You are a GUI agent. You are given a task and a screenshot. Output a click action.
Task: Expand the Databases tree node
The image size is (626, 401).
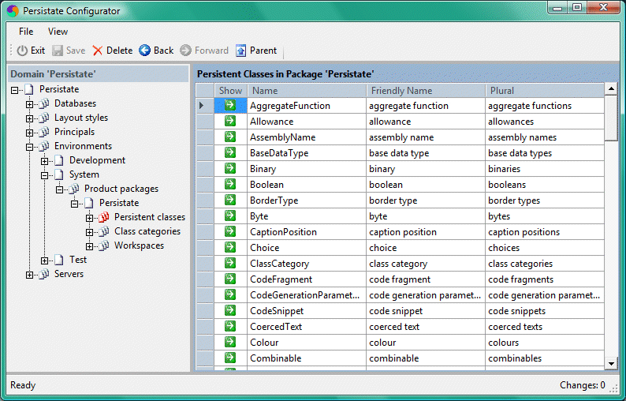tap(29, 104)
